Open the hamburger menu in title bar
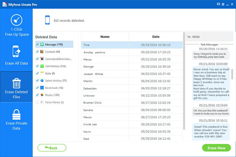This screenshot has width=236, height=157. [223, 4]
